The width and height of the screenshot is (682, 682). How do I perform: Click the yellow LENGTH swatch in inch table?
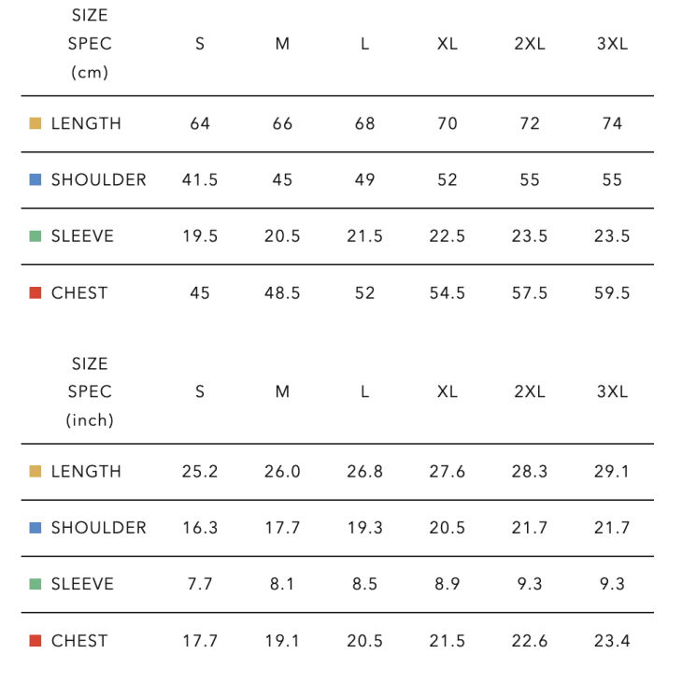coord(36,472)
